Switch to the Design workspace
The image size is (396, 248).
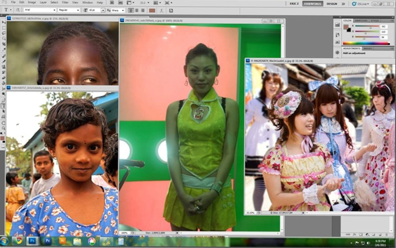(332, 4)
